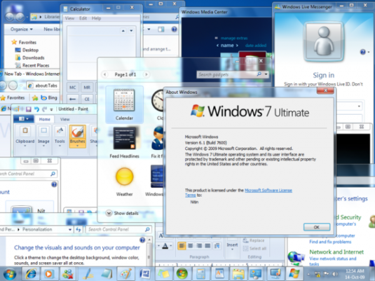Open the Tools group in Paint

pyautogui.click(x=60, y=136)
